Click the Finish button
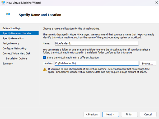159x119 pixels. click(x=129, y=115)
